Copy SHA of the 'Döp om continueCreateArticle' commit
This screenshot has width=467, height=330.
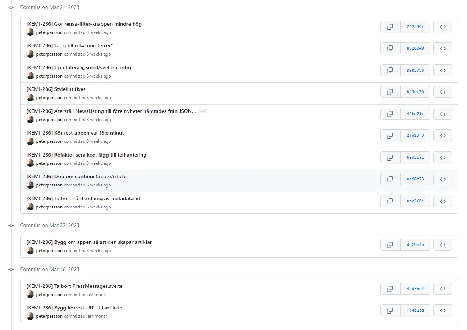click(390, 179)
